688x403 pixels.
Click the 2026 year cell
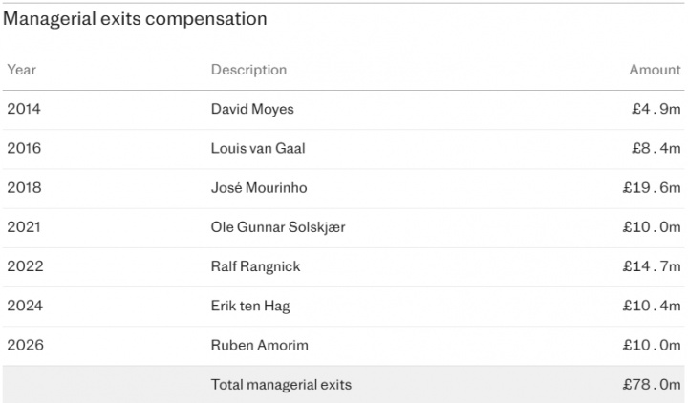[x=24, y=345]
